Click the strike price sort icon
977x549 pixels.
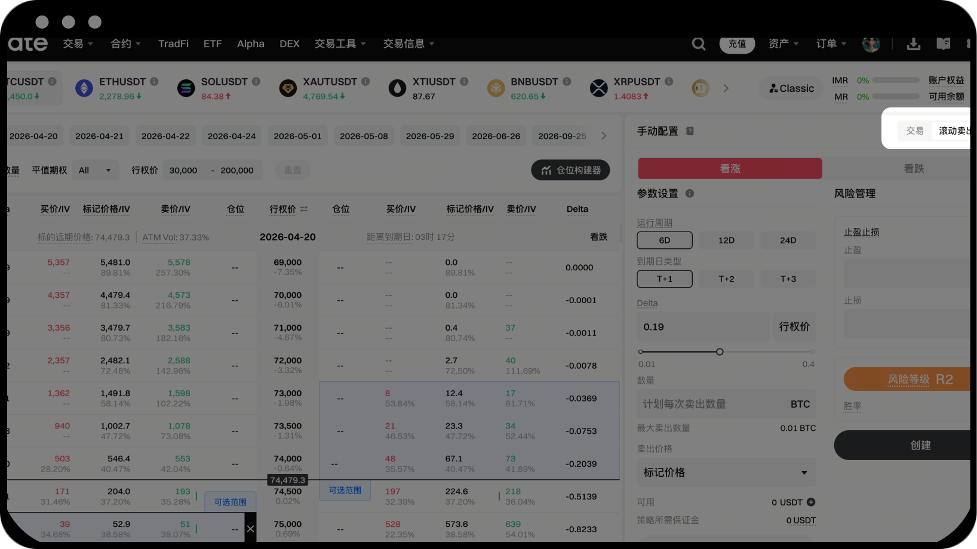[304, 209]
